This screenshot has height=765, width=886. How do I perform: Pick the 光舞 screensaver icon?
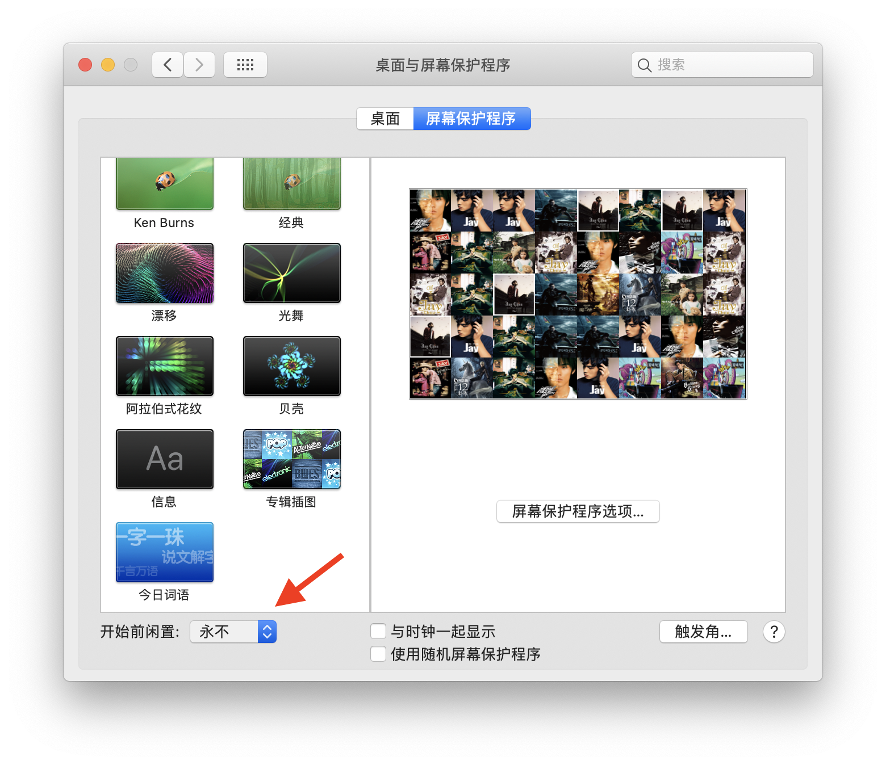pyautogui.click(x=291, y=273)
